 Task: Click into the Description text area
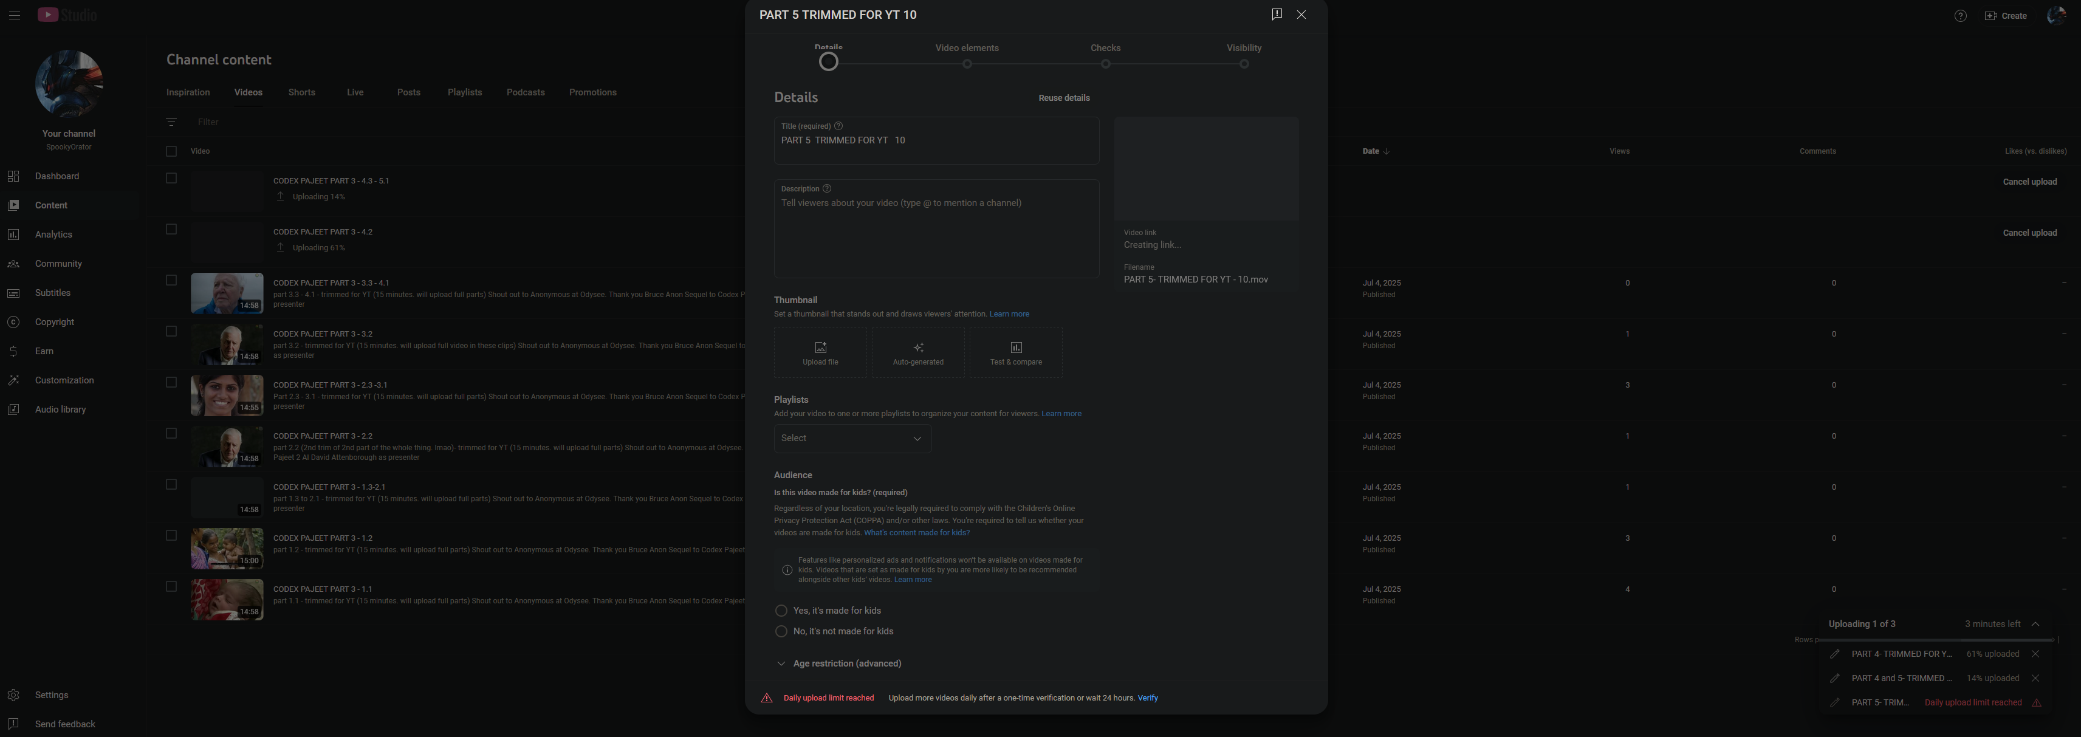[x=936, y=228]
